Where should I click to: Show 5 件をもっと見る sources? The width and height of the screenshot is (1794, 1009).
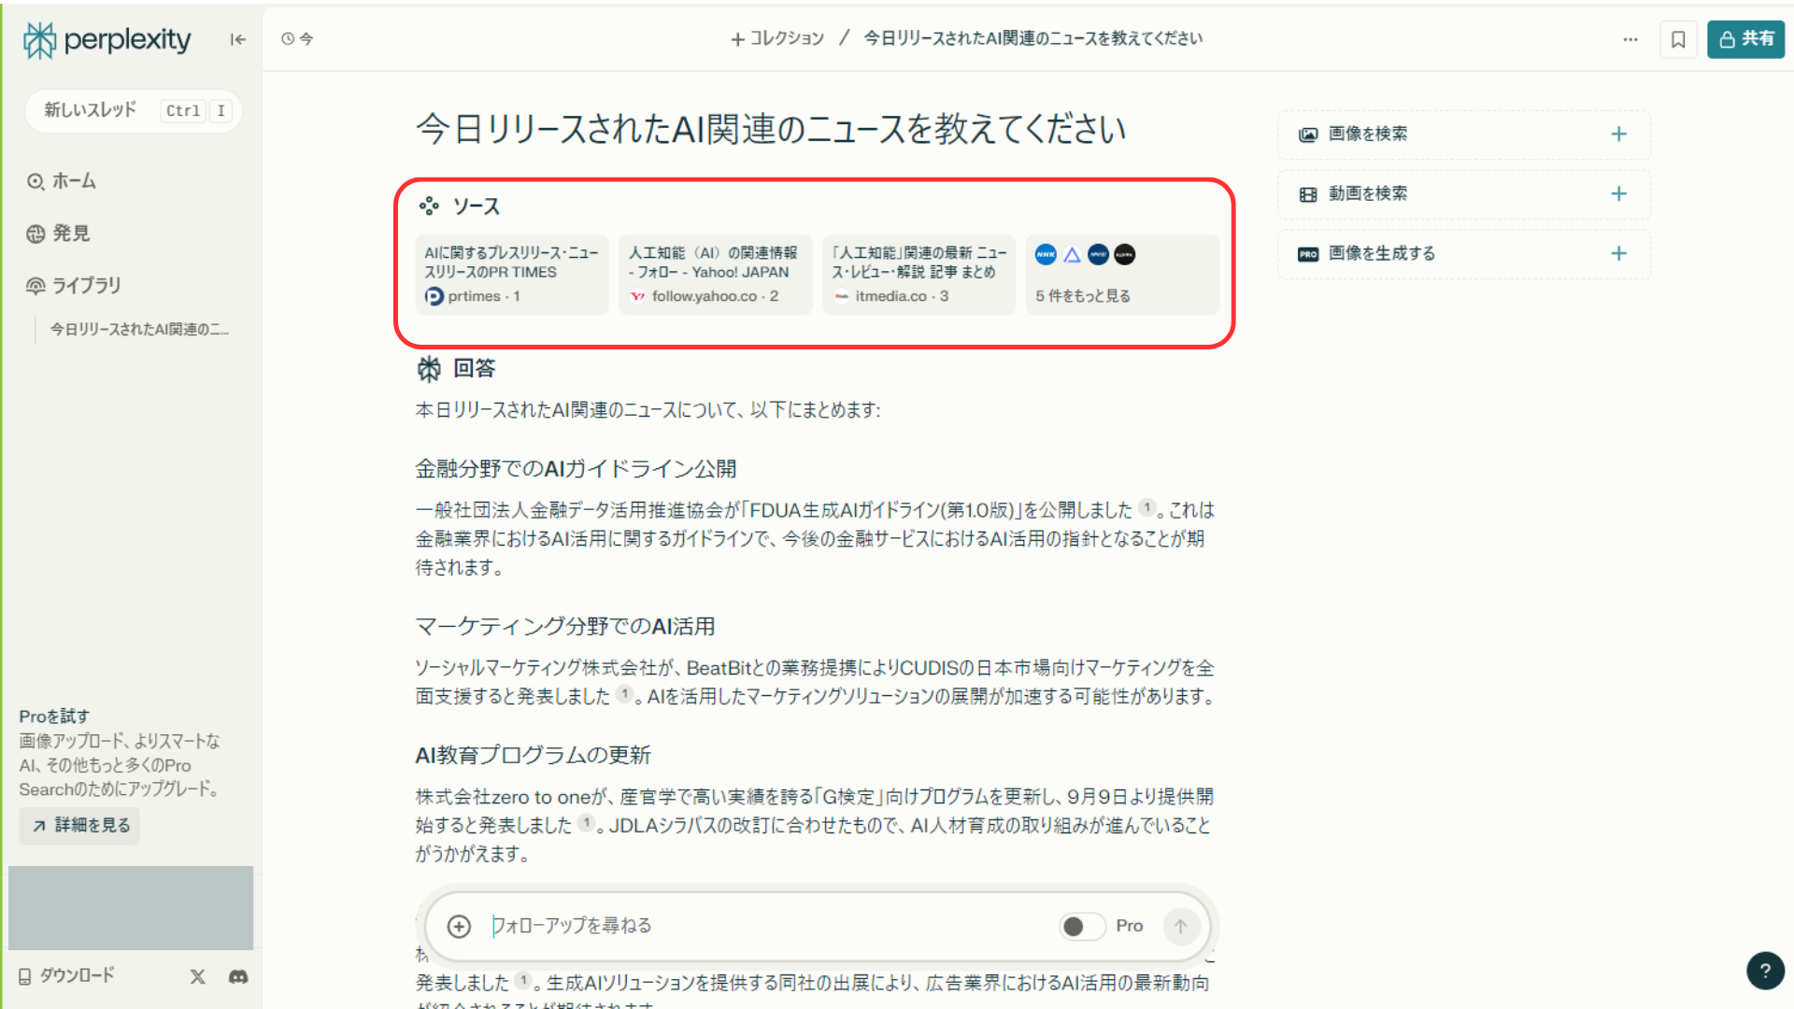pyautogui.click(x=1122, y=275)
